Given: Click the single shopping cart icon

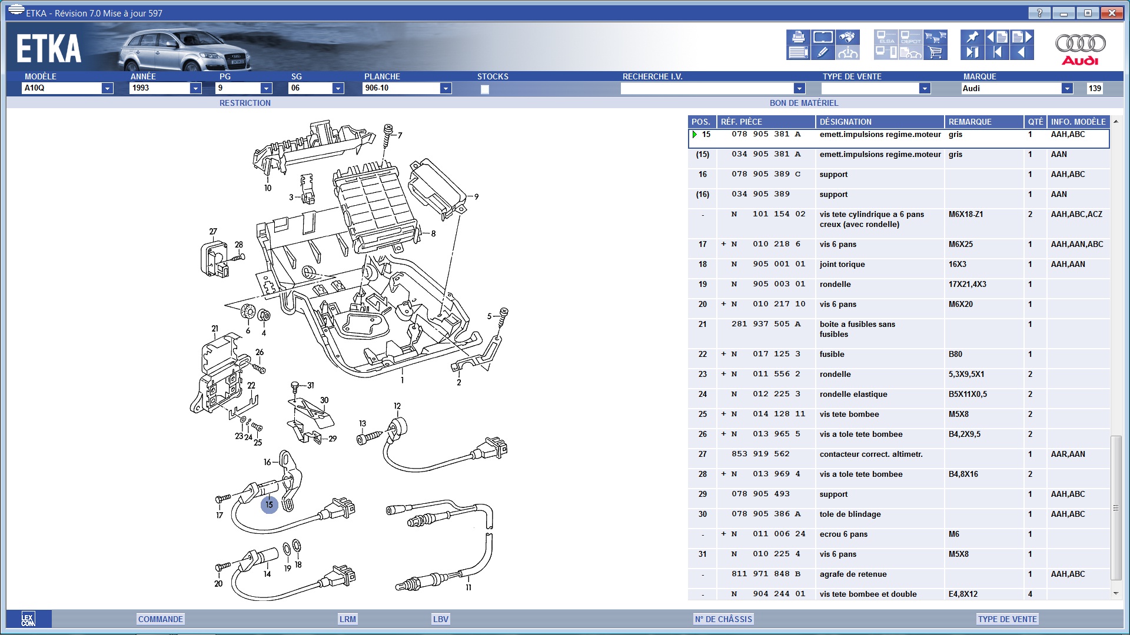Looking at the screenshot, I should tap(935, 52).
